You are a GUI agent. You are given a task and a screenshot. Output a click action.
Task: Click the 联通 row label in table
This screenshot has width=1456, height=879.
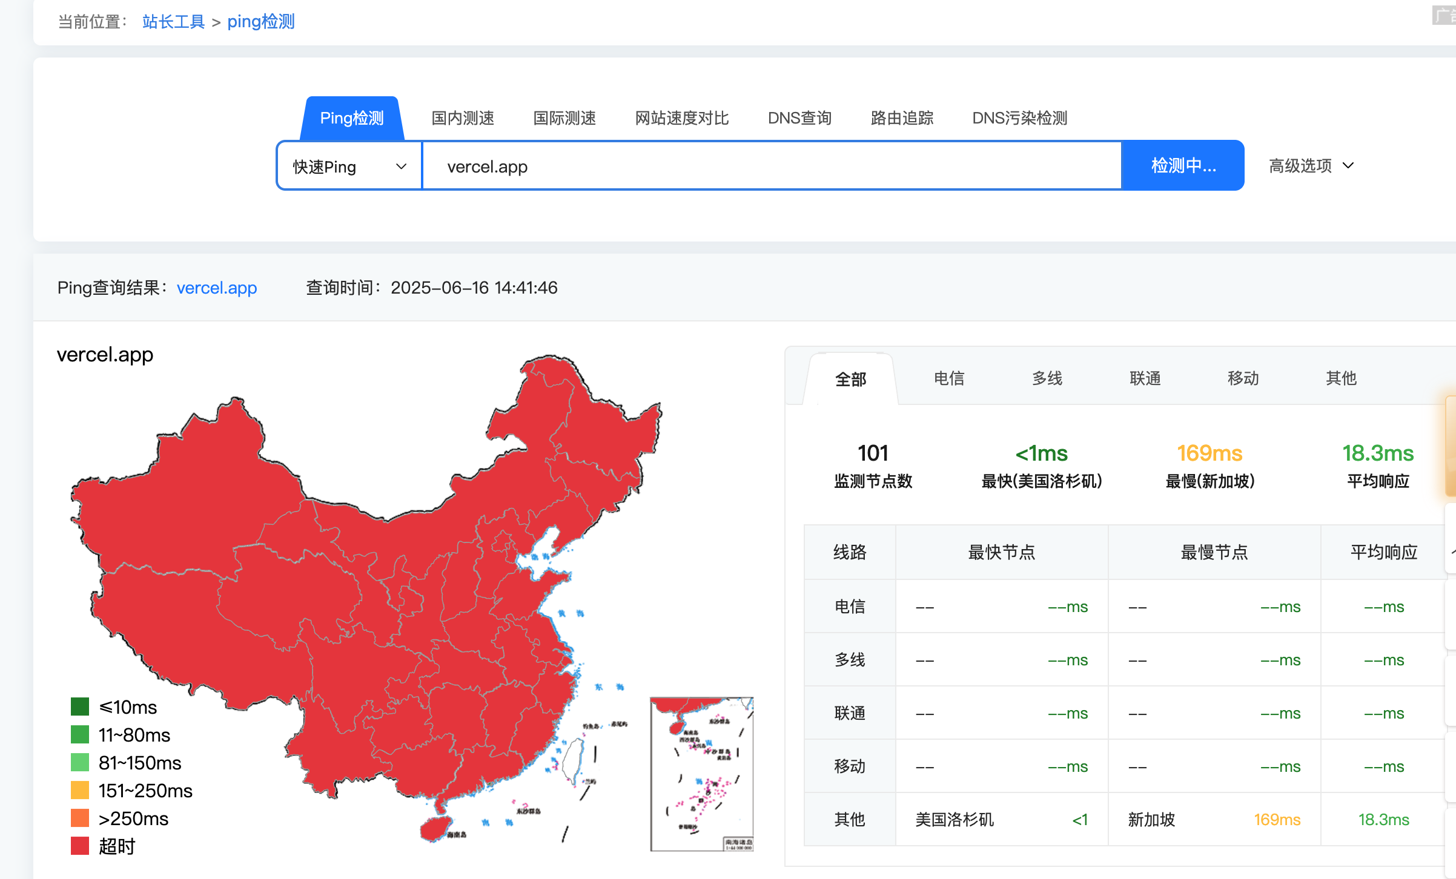pyautogui.click(x=850, y=713)
